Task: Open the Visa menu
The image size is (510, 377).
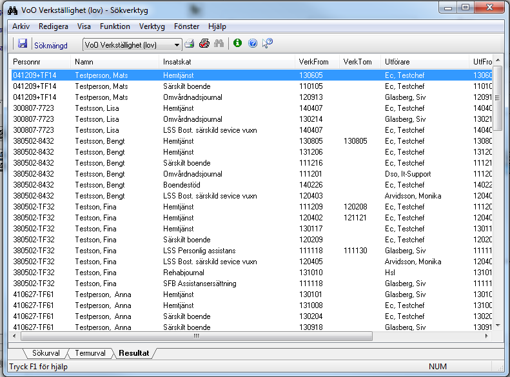Action: (x=84, y=26)
